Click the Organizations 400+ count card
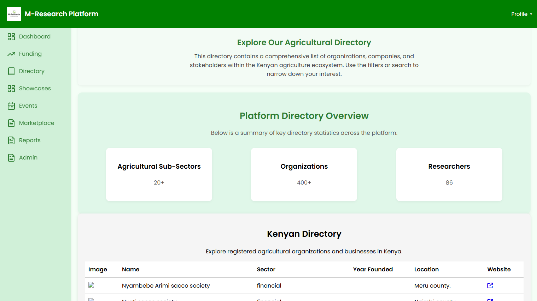The width and height of the screenshot is (537, 301). 304,174
